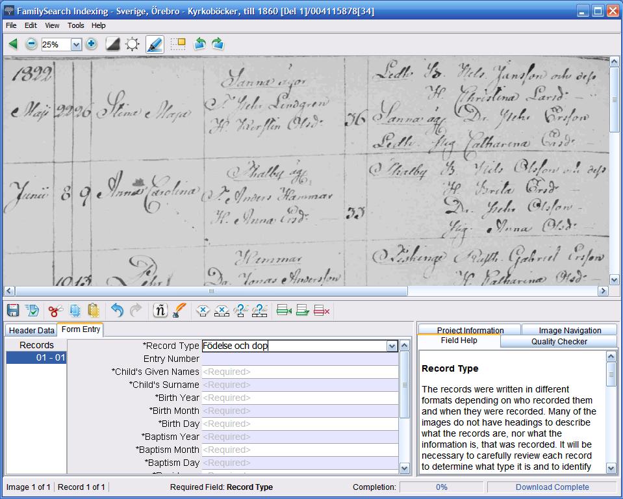Viewport: 623px width, 499px height.
Task: Click the undo arrow icon
Action: [117, 311]
